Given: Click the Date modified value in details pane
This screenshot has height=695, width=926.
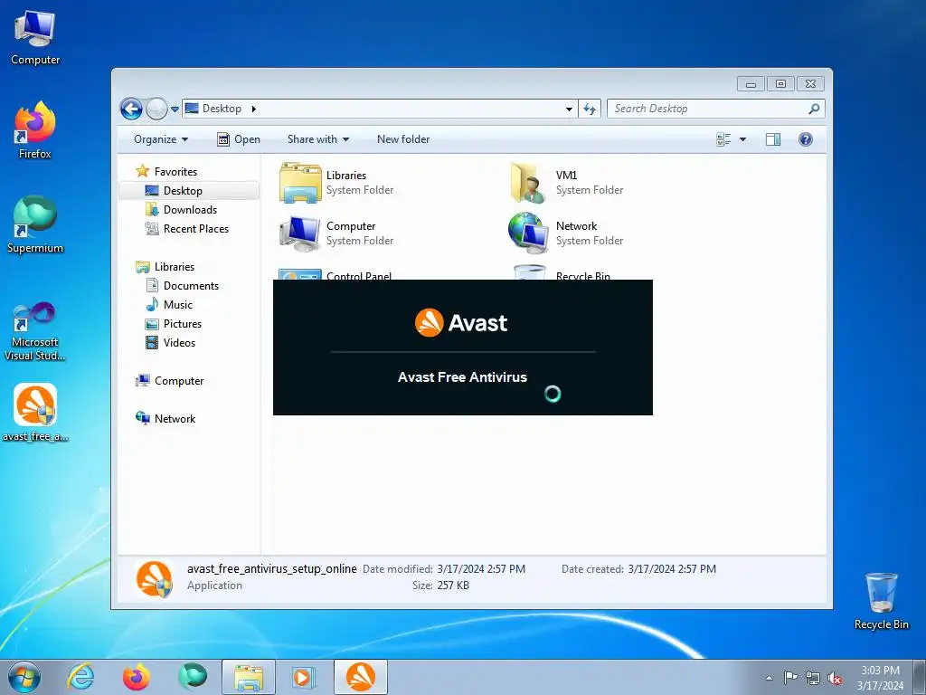Looking at the screenshot, I should (x=481, y=568).
